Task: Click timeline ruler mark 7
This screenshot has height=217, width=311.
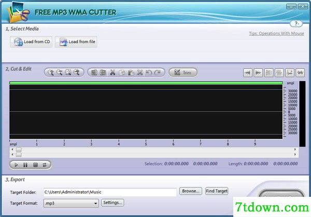Action: tap(201, 144)
